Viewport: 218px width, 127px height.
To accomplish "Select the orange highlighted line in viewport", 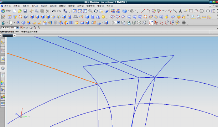I will [x=52, y=68].
